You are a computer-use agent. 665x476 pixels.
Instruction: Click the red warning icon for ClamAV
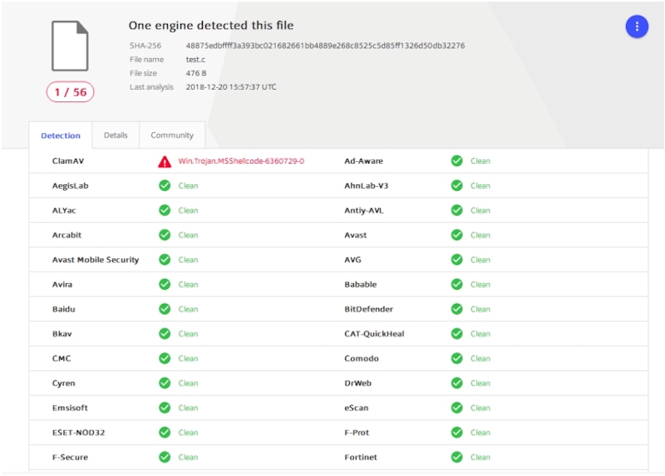(165, 161)
